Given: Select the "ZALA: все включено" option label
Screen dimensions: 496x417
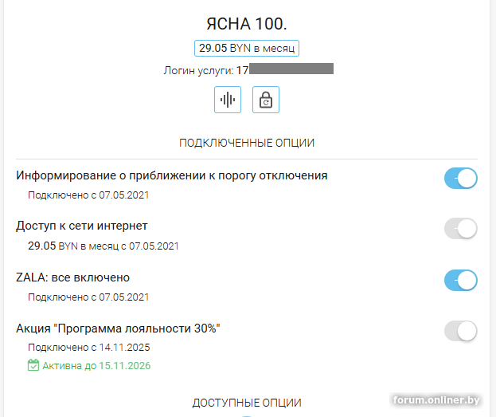Looking at the screenshot, I should pos(73,277).
